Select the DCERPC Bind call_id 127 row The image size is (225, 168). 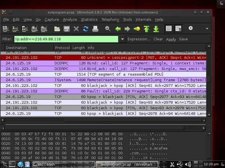pyautogui.click(x=103, y=63)
